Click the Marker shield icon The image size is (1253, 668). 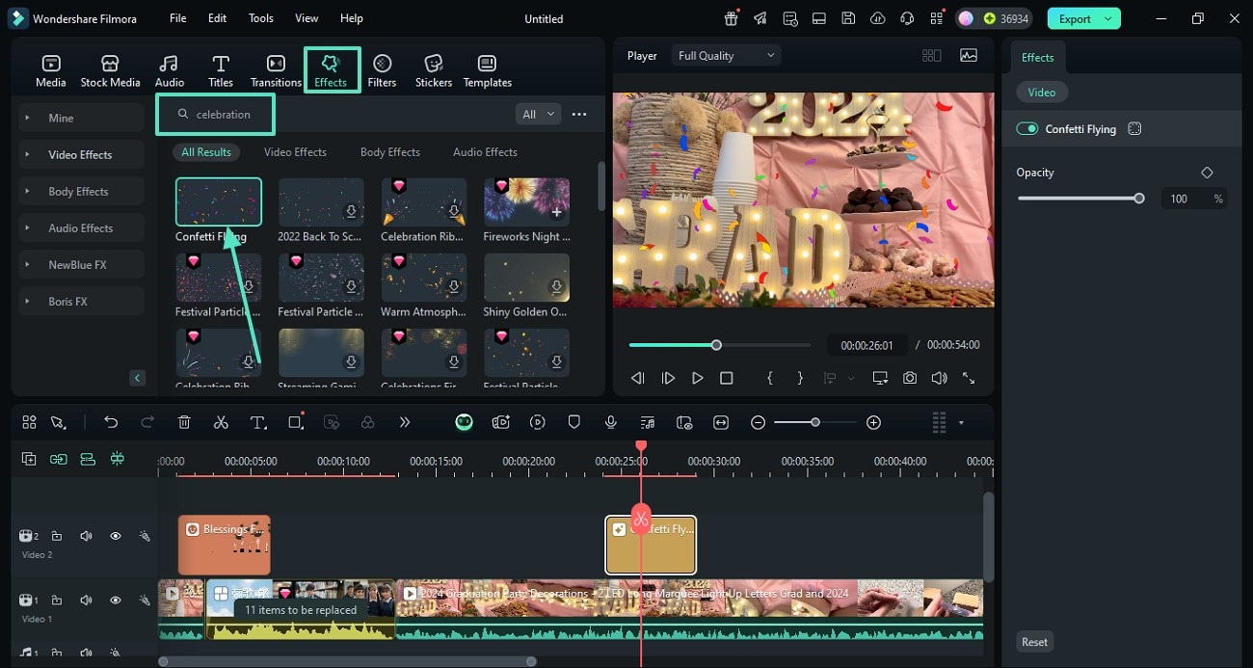click(x=574, y=422)
